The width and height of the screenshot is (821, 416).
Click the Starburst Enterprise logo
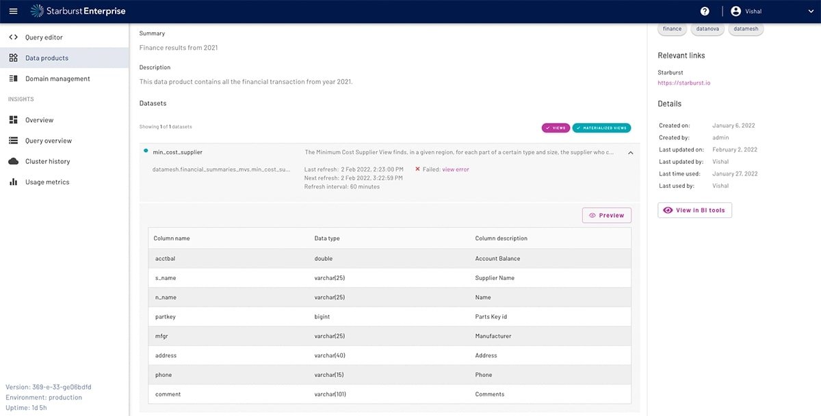pos(77,12)
